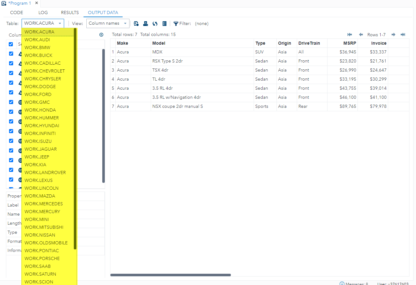Select WORK.GMC table
416x285 pixels.
pyautogui.click(x=48, y=102)
